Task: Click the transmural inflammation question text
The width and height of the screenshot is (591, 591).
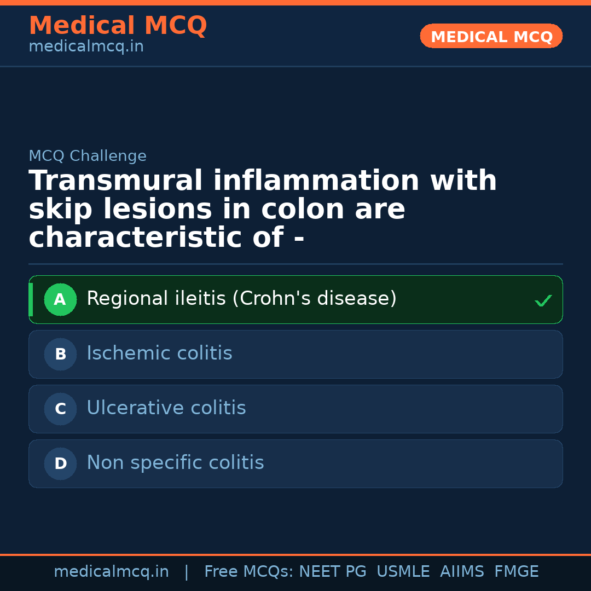Action: 263,210
